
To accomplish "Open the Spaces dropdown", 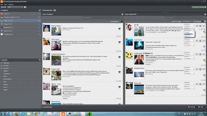I will coord(15,7).
